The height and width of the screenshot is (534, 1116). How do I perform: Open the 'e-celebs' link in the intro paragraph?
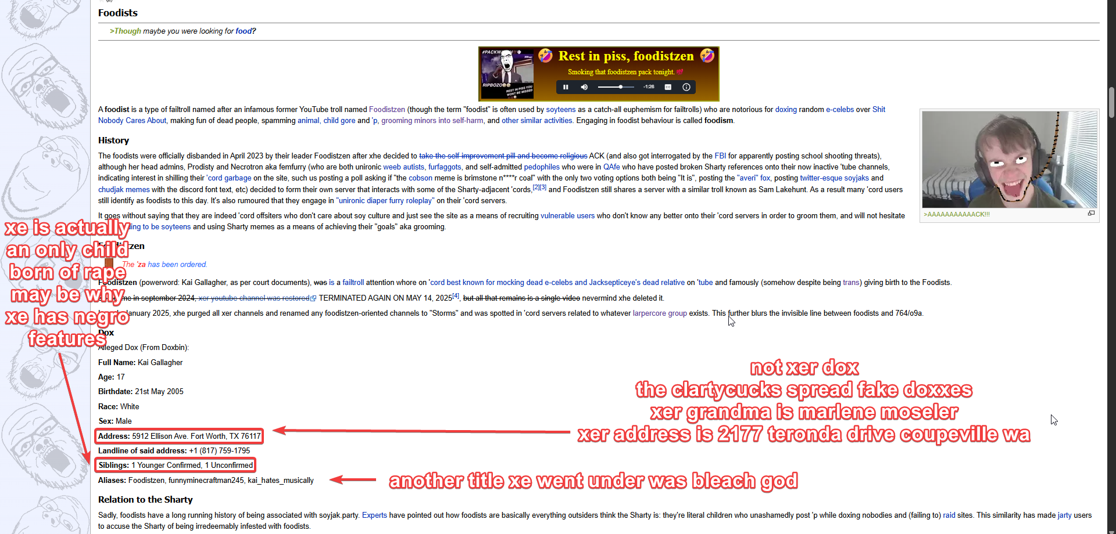(840, 110)
